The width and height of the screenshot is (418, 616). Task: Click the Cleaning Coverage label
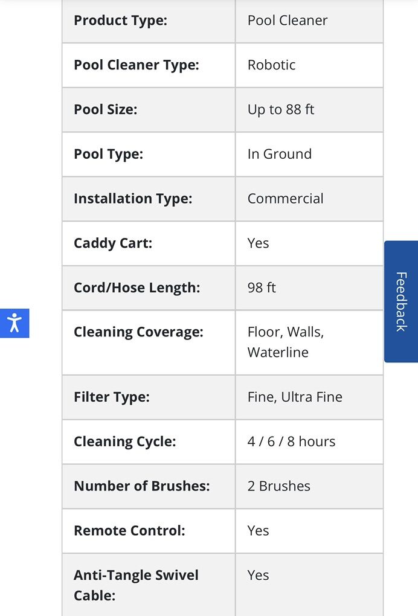pos(138,332)
